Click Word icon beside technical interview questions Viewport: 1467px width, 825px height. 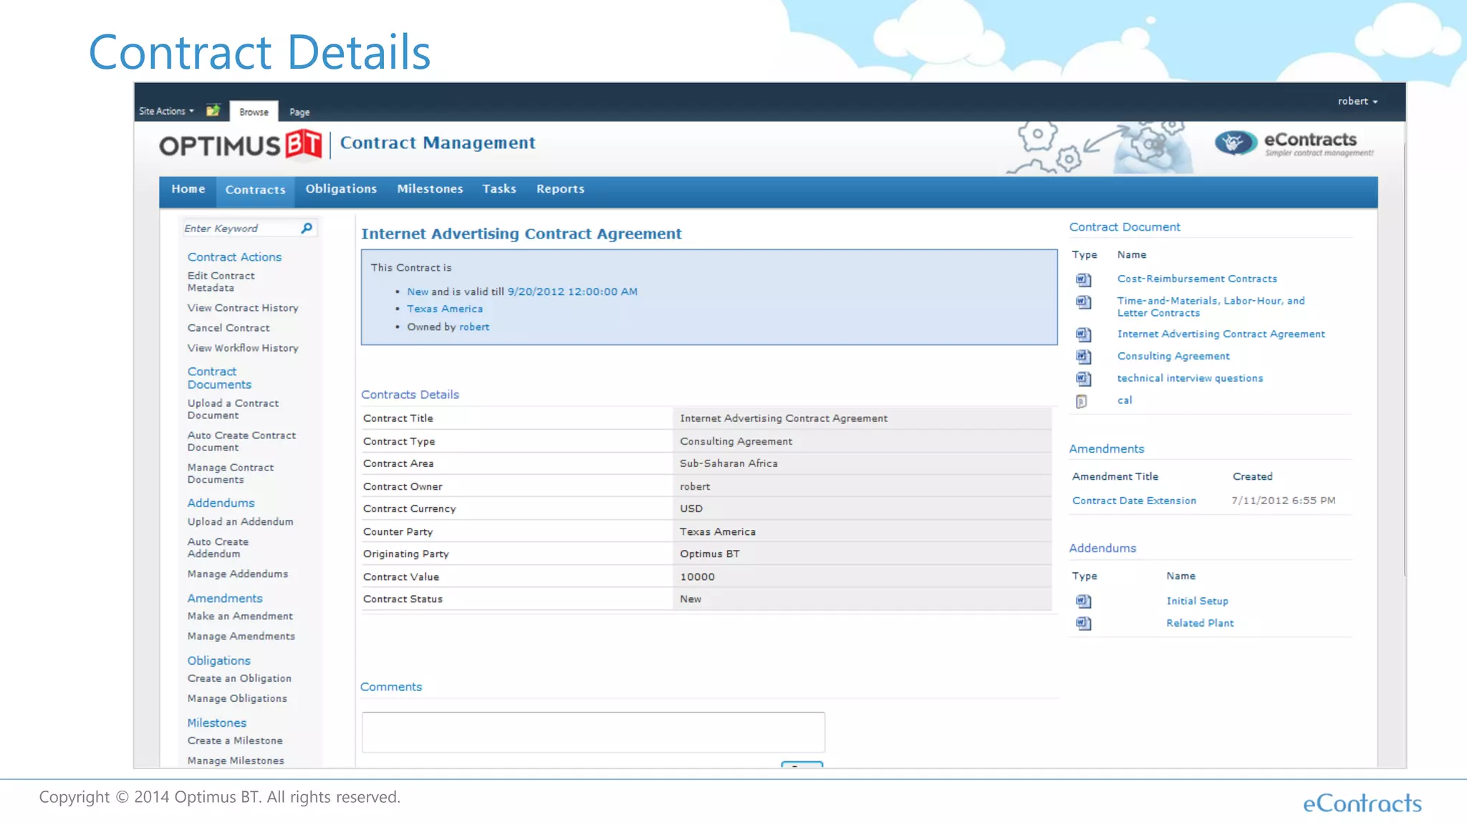click(x=1083, y=379)
